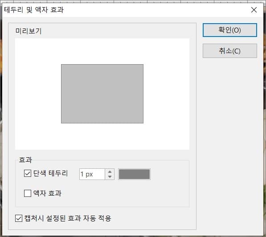
Task: Toggle 캡처시 설정된 효과 자동 적용 checkbox
Action: point(19,218)
